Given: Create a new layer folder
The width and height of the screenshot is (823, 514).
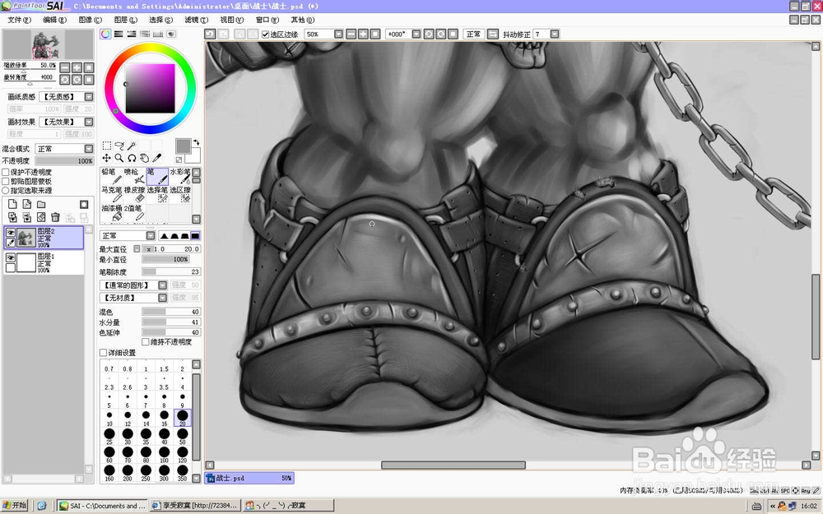Looking at the screenshot, I should [41, 204].
